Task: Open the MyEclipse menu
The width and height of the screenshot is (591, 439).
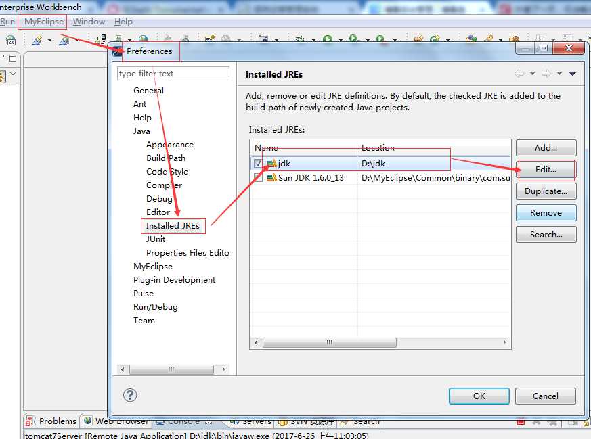Action: tap(44, 22)
